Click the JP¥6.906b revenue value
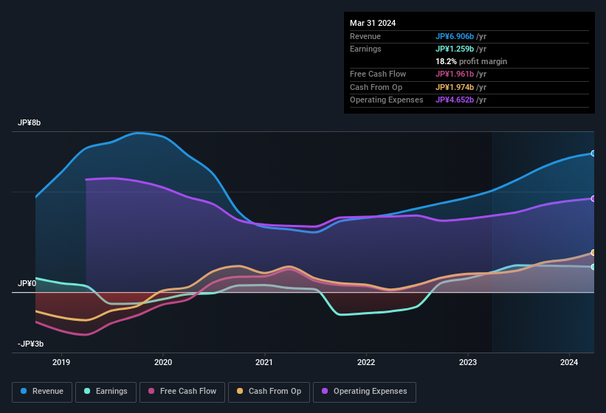 [x=455, y=36]
